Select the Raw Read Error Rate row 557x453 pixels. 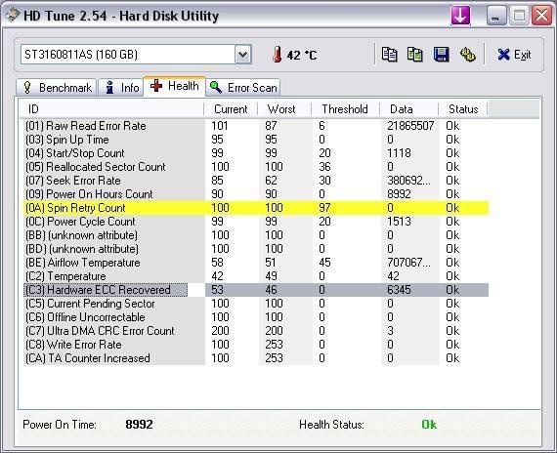[256, 126]
